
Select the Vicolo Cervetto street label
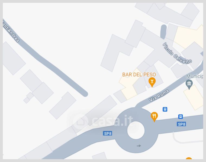click(177, 53)
